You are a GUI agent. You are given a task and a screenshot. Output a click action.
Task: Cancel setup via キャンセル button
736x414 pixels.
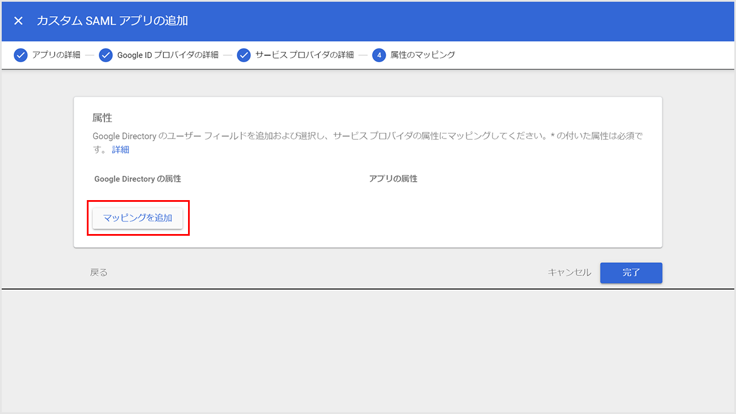[569, 273]
